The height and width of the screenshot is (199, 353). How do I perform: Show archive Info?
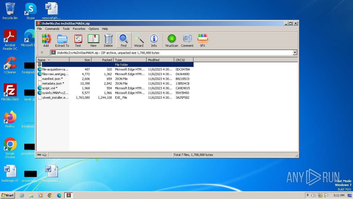point(154,40)
